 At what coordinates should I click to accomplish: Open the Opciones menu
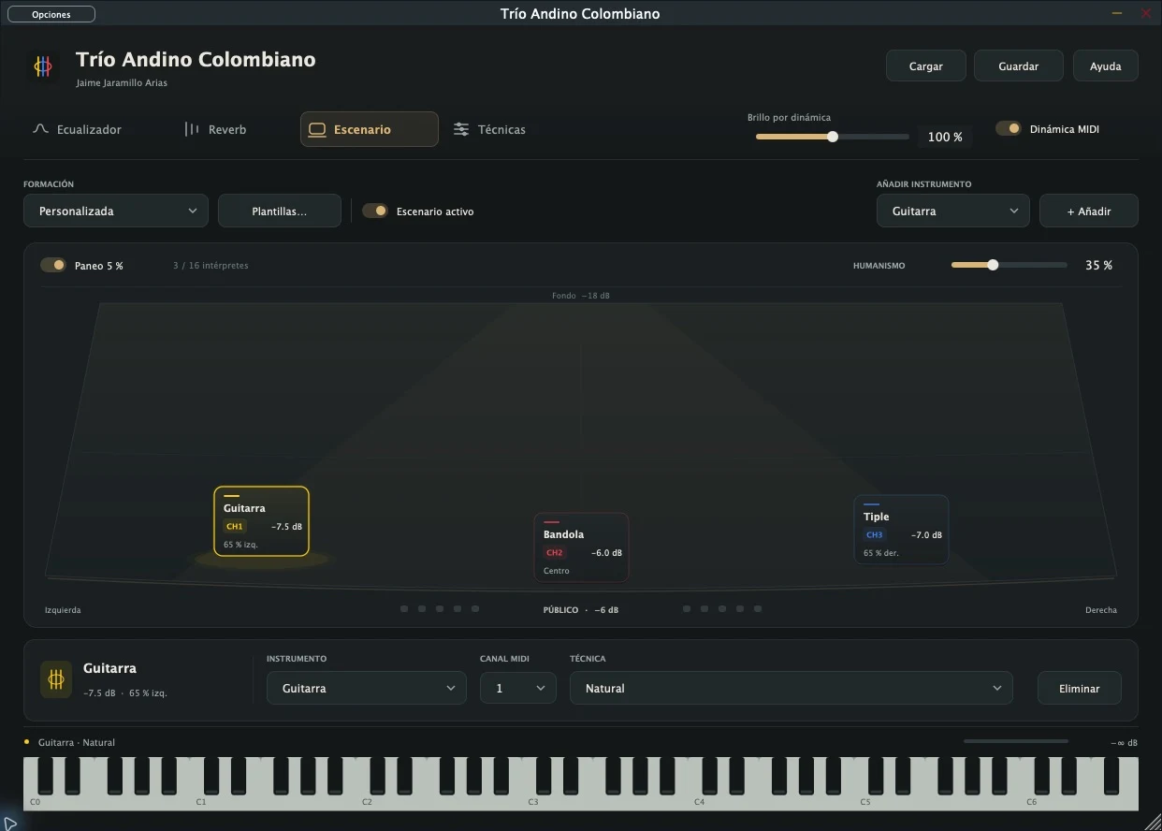pos(51,14)
